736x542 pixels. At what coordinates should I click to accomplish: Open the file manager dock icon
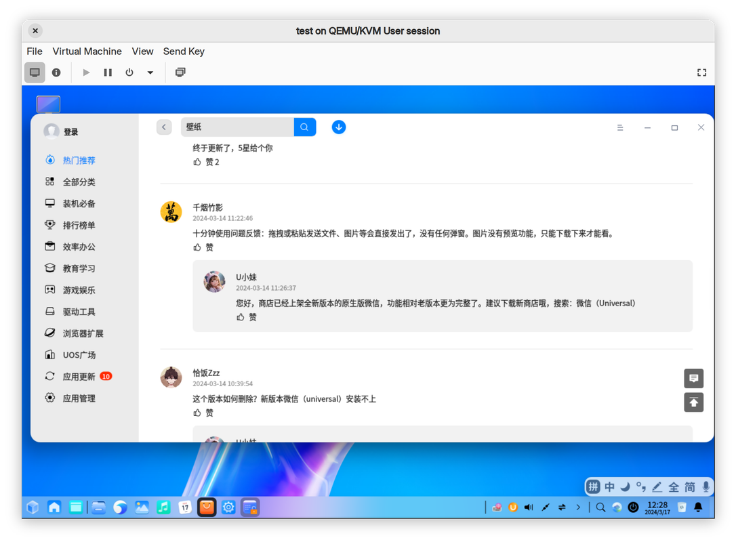[x=98, y=507]
